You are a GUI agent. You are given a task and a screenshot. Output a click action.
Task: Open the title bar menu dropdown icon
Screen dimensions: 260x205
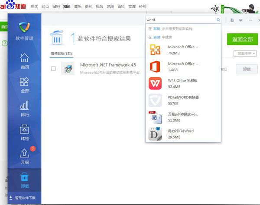241,20
